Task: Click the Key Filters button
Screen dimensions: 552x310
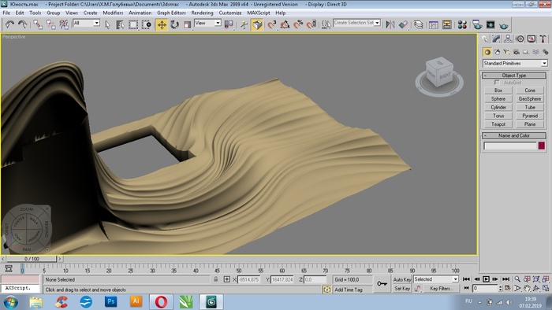Action: (x=442, y=289)
